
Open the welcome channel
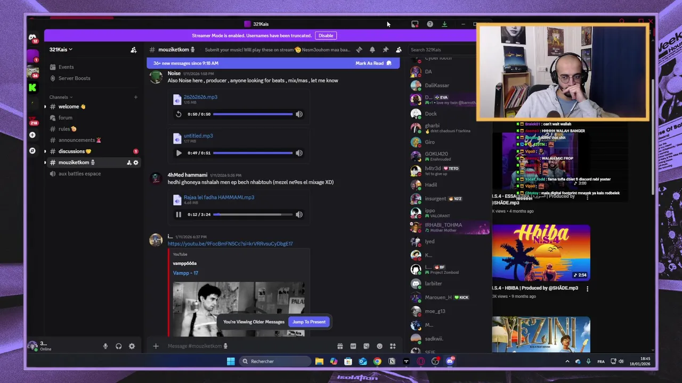[x=93, y=107]
